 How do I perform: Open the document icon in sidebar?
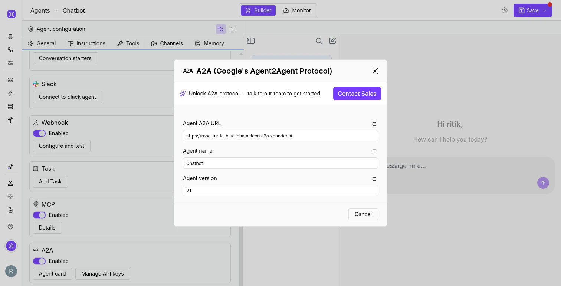pos(10,210)
